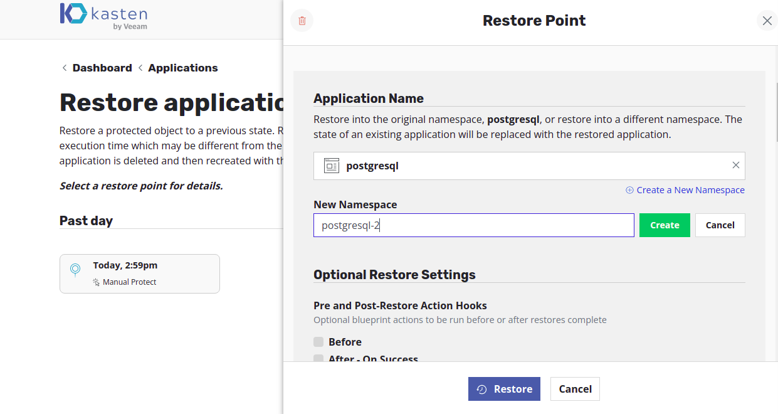
Task: Create the postgresql-2 namespace
Action: pos(664,225)
